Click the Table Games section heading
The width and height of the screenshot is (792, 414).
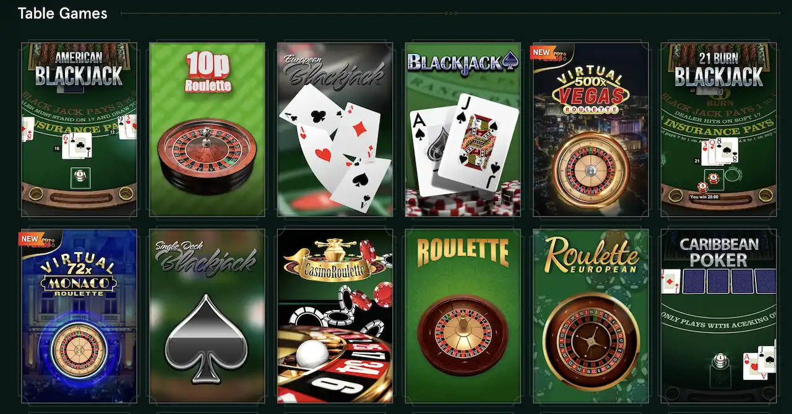[62, 13]
